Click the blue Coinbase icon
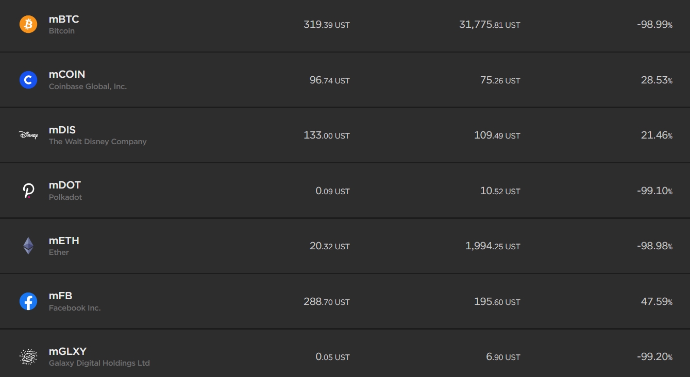This screenshot has height=377, width=690. (28, 80)
